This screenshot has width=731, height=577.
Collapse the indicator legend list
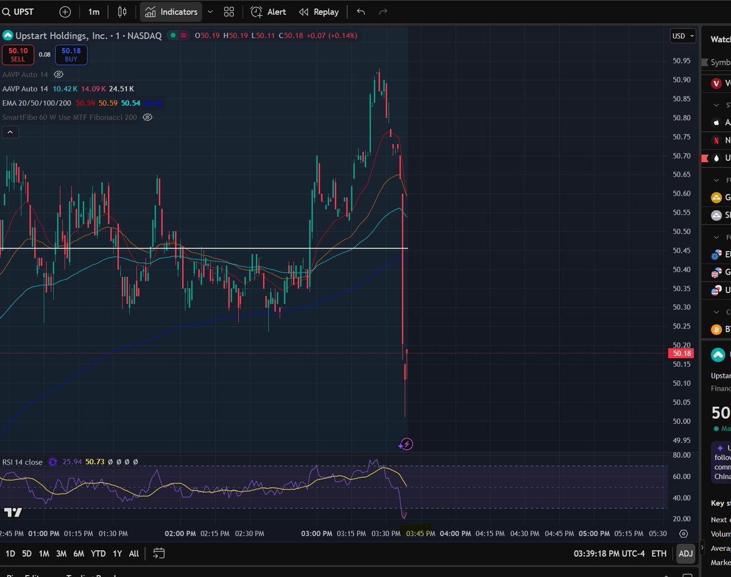tap(10, 132)
